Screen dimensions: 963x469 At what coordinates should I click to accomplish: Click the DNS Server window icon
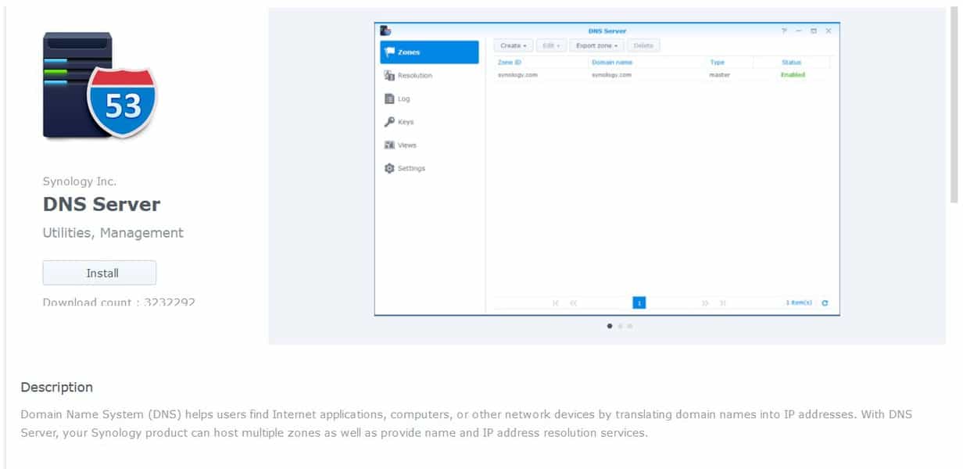(384, 29)
